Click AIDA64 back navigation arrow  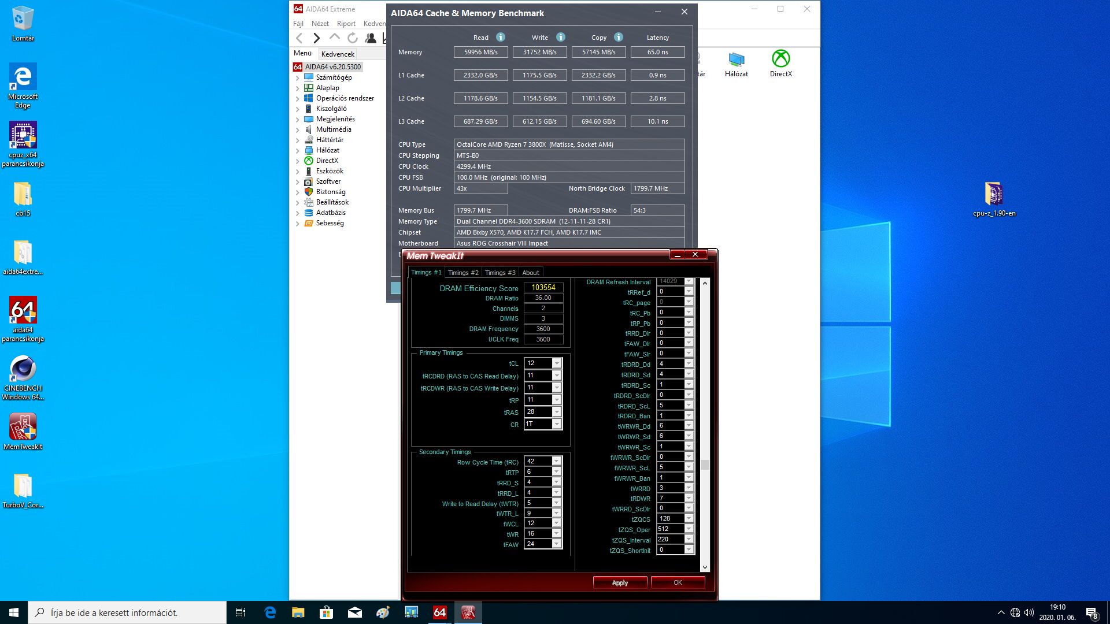coord(299,38)
